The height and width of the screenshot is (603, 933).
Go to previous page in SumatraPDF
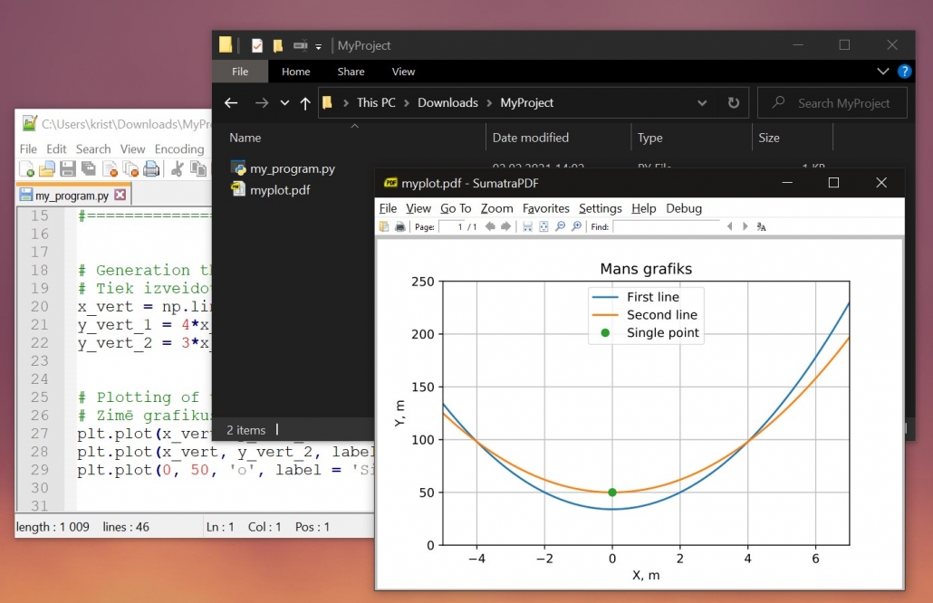click(x=490, y=226)
